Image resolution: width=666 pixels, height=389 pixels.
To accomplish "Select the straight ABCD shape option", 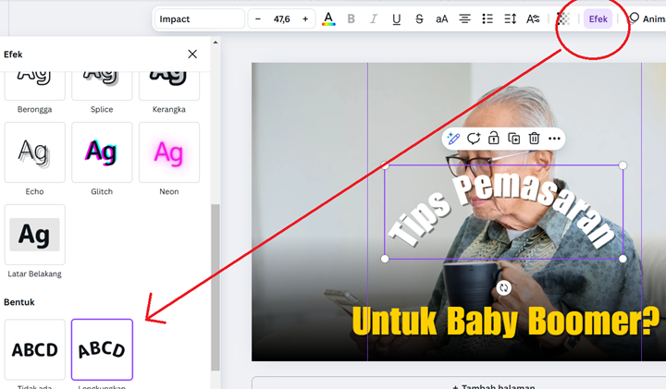I will (35, 349).
